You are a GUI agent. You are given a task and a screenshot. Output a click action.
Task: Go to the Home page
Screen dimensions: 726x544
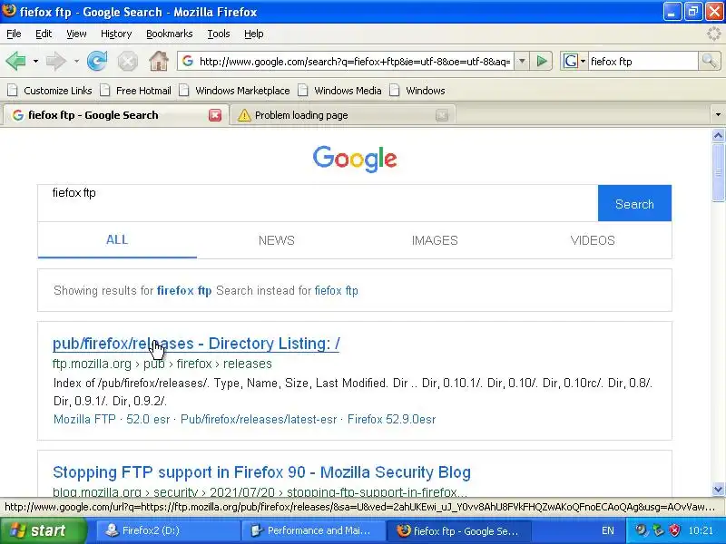(x=158, y=61)
